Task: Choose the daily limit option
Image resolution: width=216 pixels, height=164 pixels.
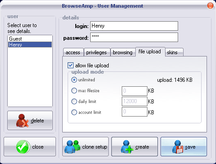Action: [x=74, y=101]
